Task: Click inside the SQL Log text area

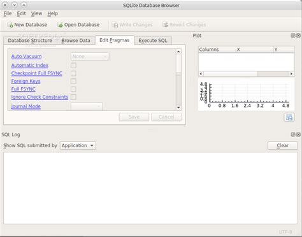Action: click(x=150, y=188)
